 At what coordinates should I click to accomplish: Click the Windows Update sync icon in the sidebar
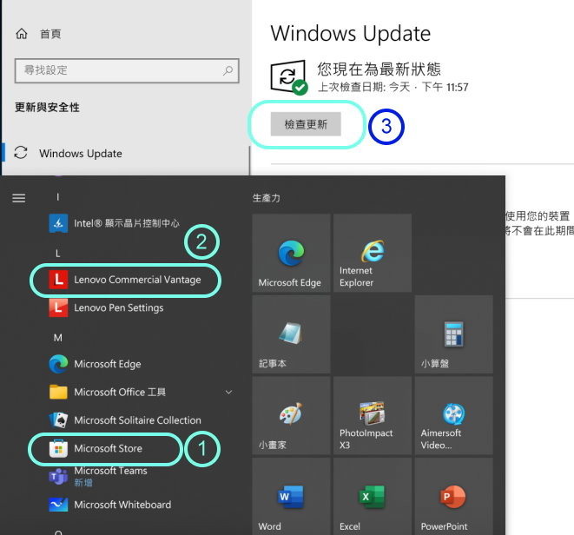point(21,153)
